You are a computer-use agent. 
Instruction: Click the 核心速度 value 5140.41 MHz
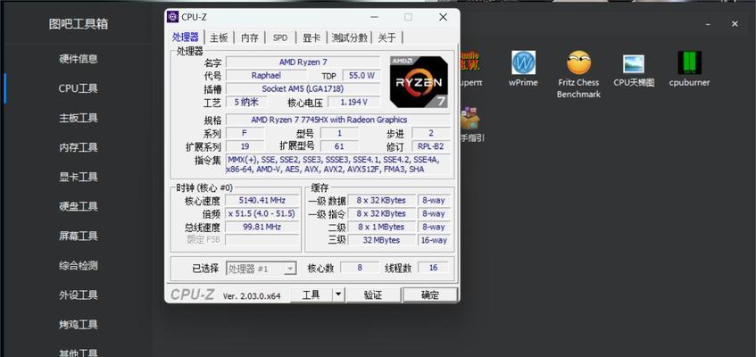point(262,200)
